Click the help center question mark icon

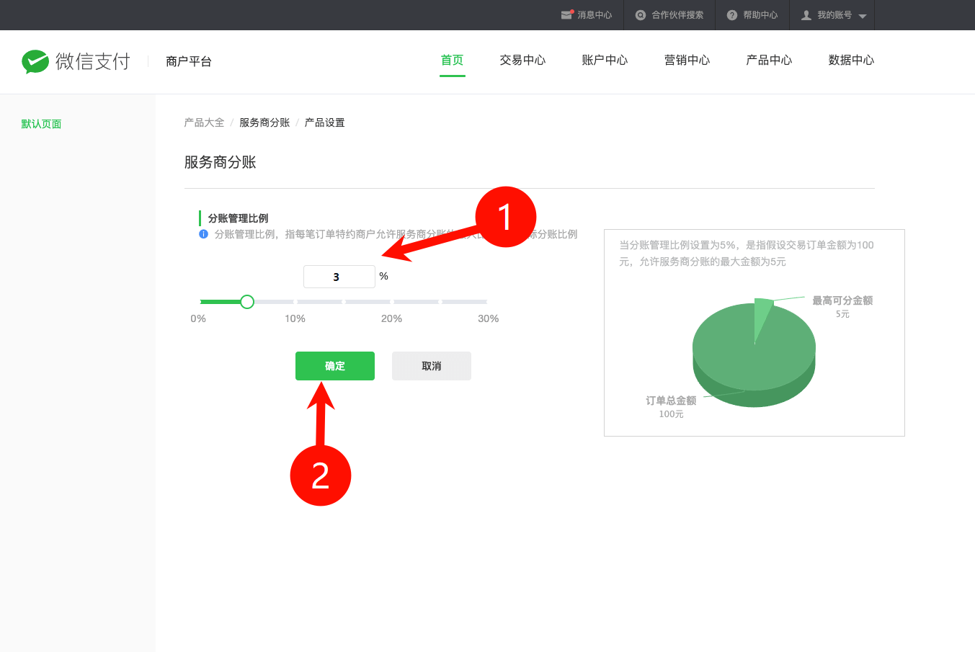point(731,15)
